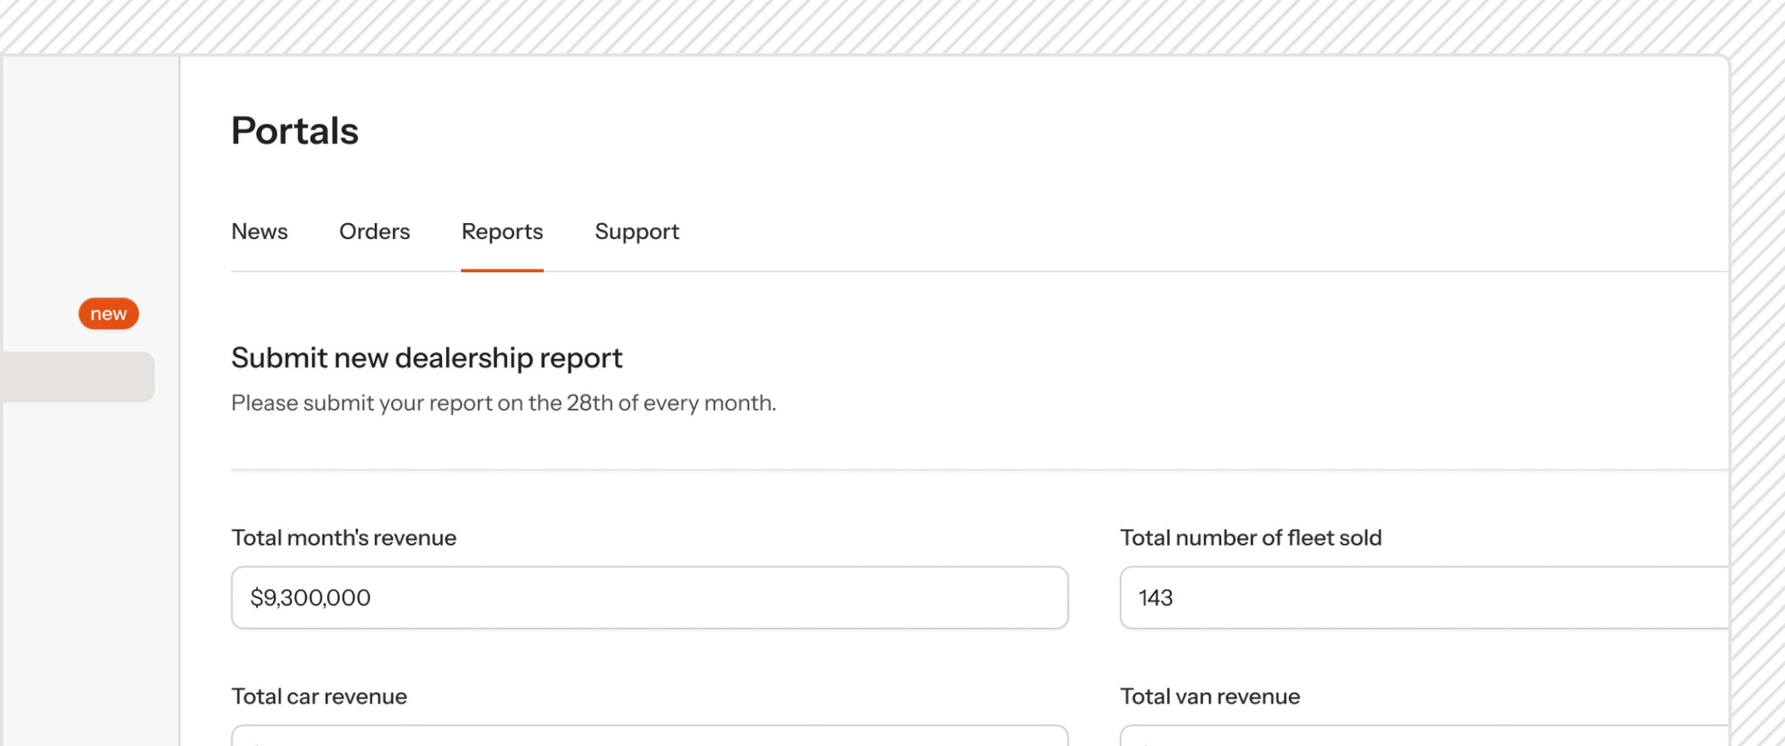Click into the Total car revenue input box

(x=649, y=736)
